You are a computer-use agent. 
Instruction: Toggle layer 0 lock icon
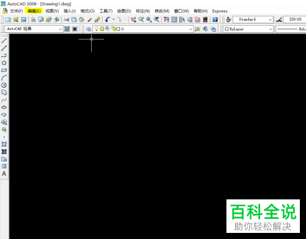point(113,29)
